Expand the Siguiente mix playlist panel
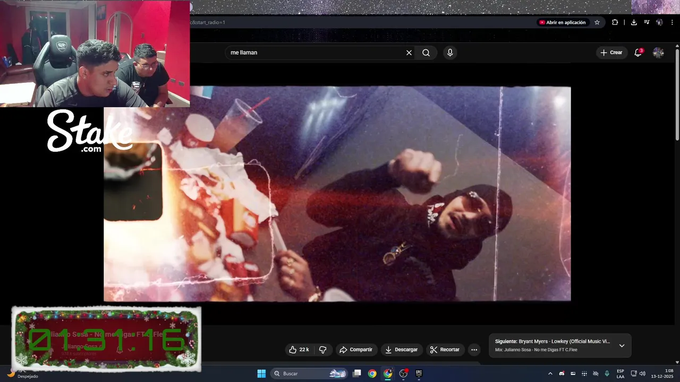 (622, 345)
